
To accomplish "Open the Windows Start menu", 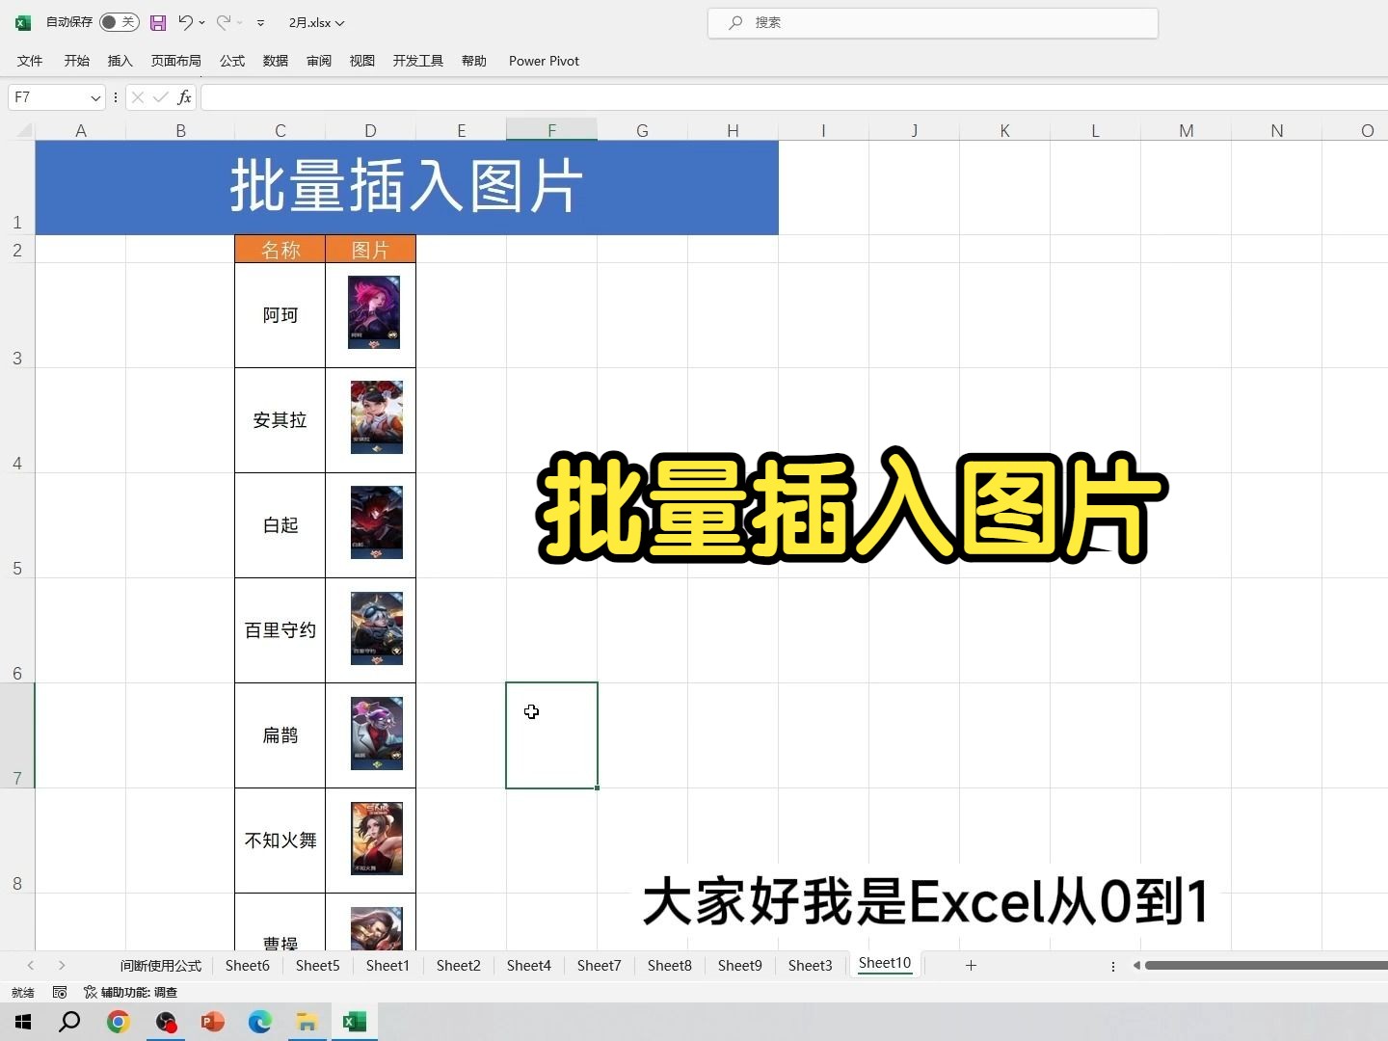I will (x=23, y=1022).
